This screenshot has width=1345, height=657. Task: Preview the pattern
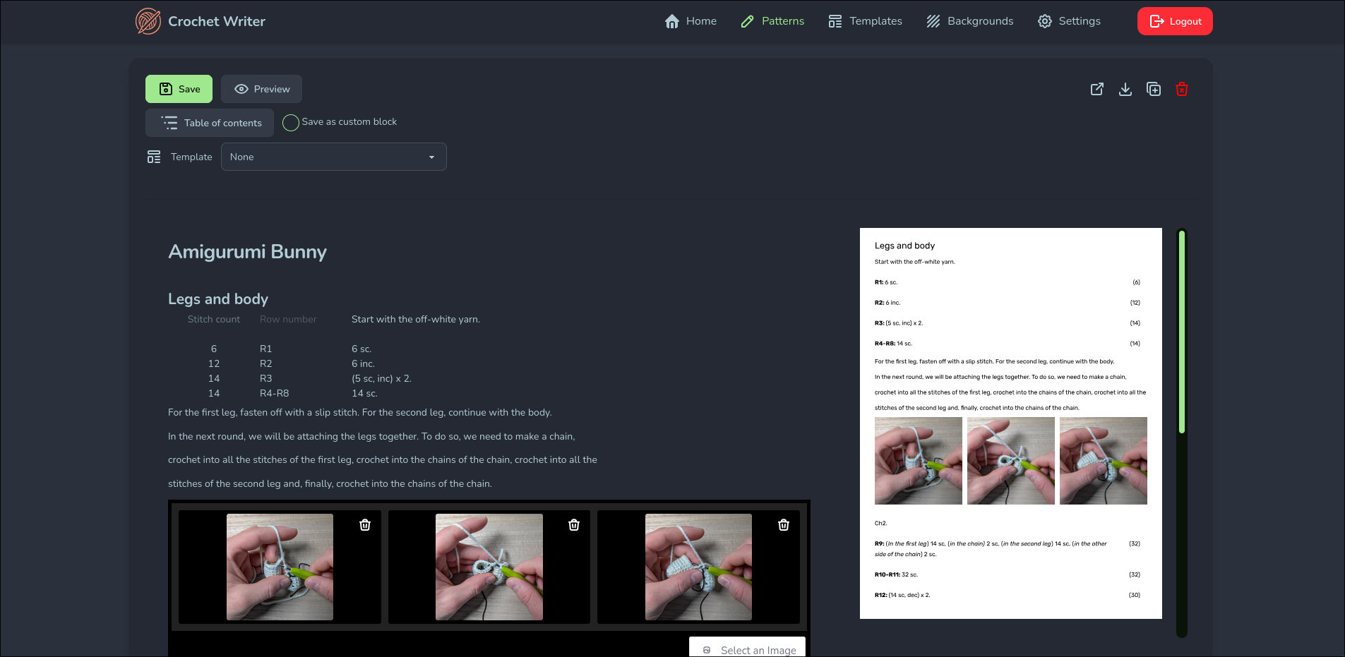pyautogui.click(x=261, y=89)
